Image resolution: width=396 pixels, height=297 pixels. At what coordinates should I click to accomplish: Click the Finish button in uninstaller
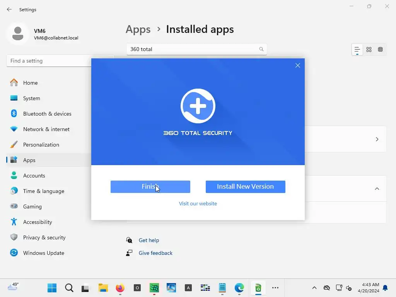pos(150,187)
